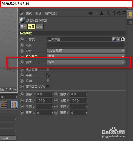Click the 选集 animation circle
The image size is (133, 141).
coord(22,45)
